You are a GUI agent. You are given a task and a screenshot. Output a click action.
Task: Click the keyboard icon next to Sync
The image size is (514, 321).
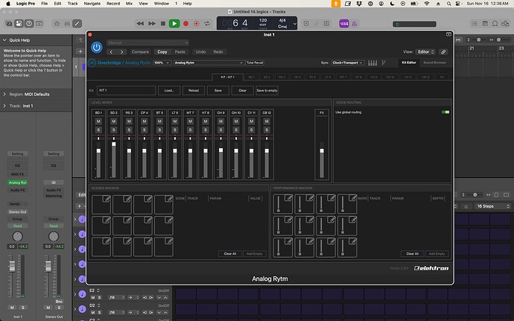(x=373, y=63)
